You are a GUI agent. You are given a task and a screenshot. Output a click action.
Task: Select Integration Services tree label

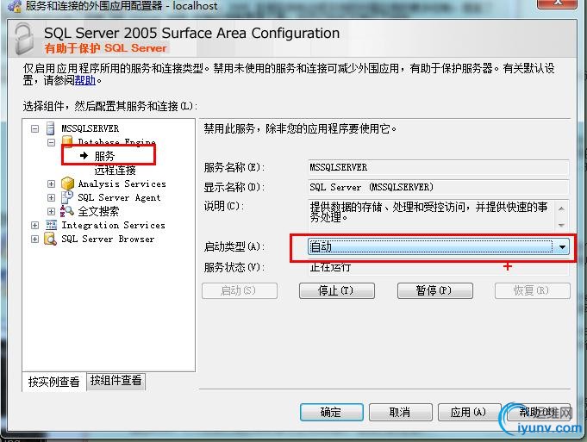click(113, 225)
